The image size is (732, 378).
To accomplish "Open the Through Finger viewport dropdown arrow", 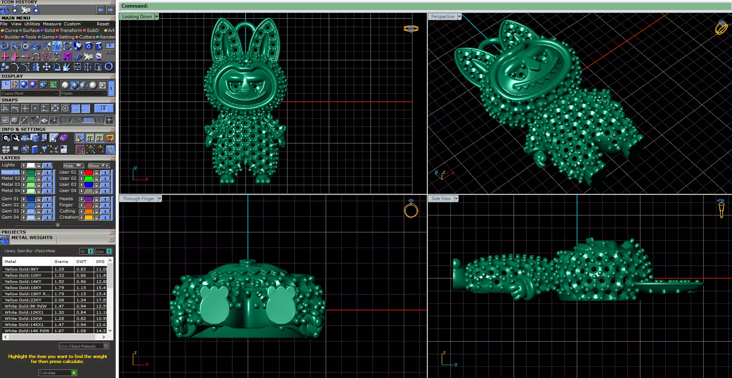I will [x=160, y=199].
